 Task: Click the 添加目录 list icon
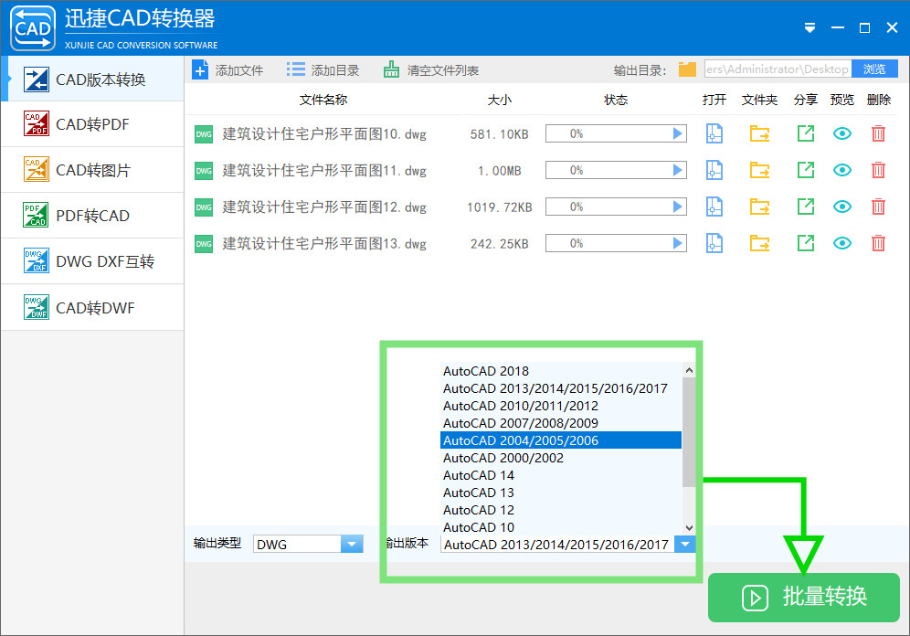click(295, 69)
